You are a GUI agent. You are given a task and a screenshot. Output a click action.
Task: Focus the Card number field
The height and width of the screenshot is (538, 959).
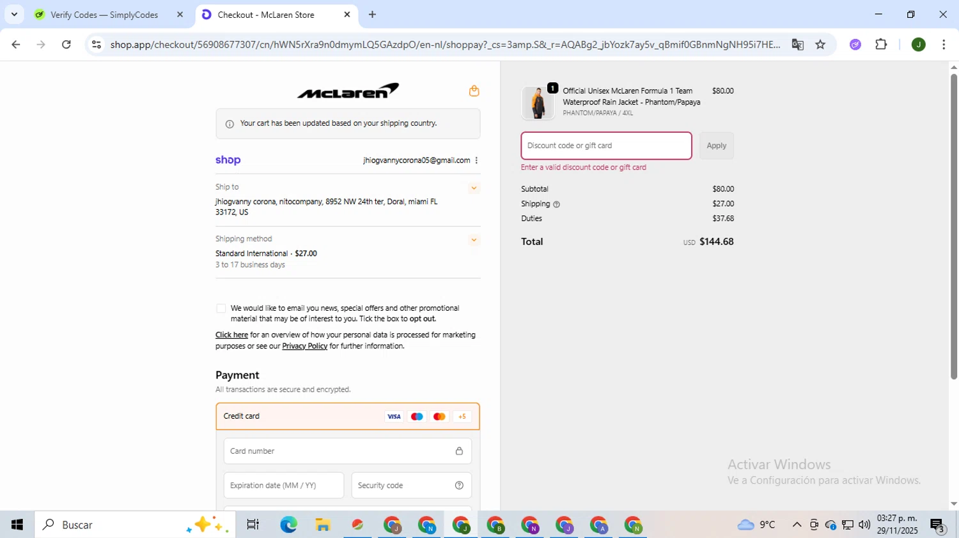coord(348,451)
